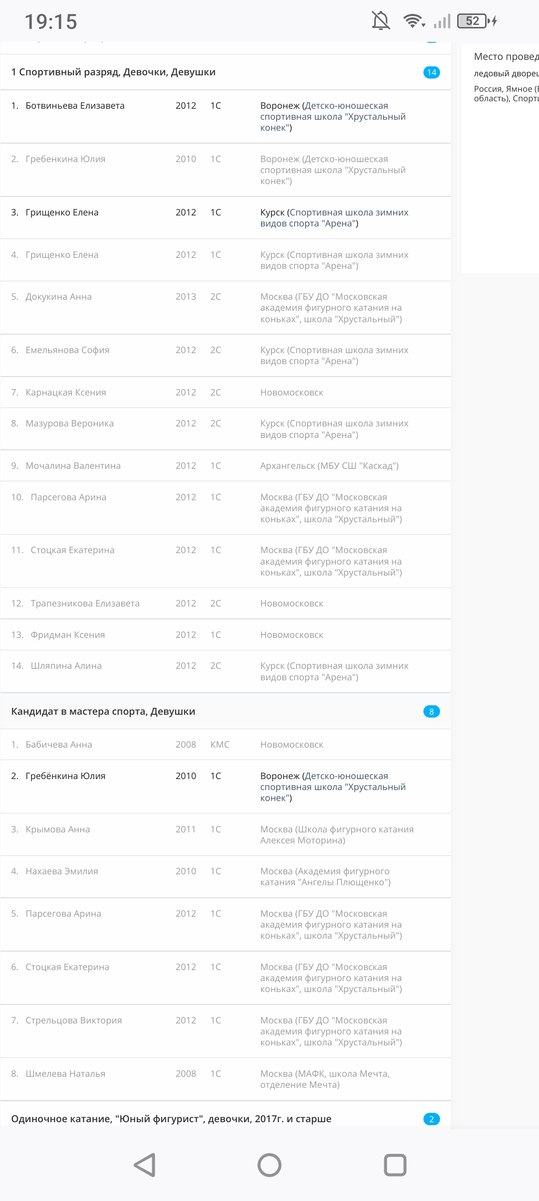Open the "Место проведения" venue panel
This screenshot has width=539, height=1201.
(505, 57)
